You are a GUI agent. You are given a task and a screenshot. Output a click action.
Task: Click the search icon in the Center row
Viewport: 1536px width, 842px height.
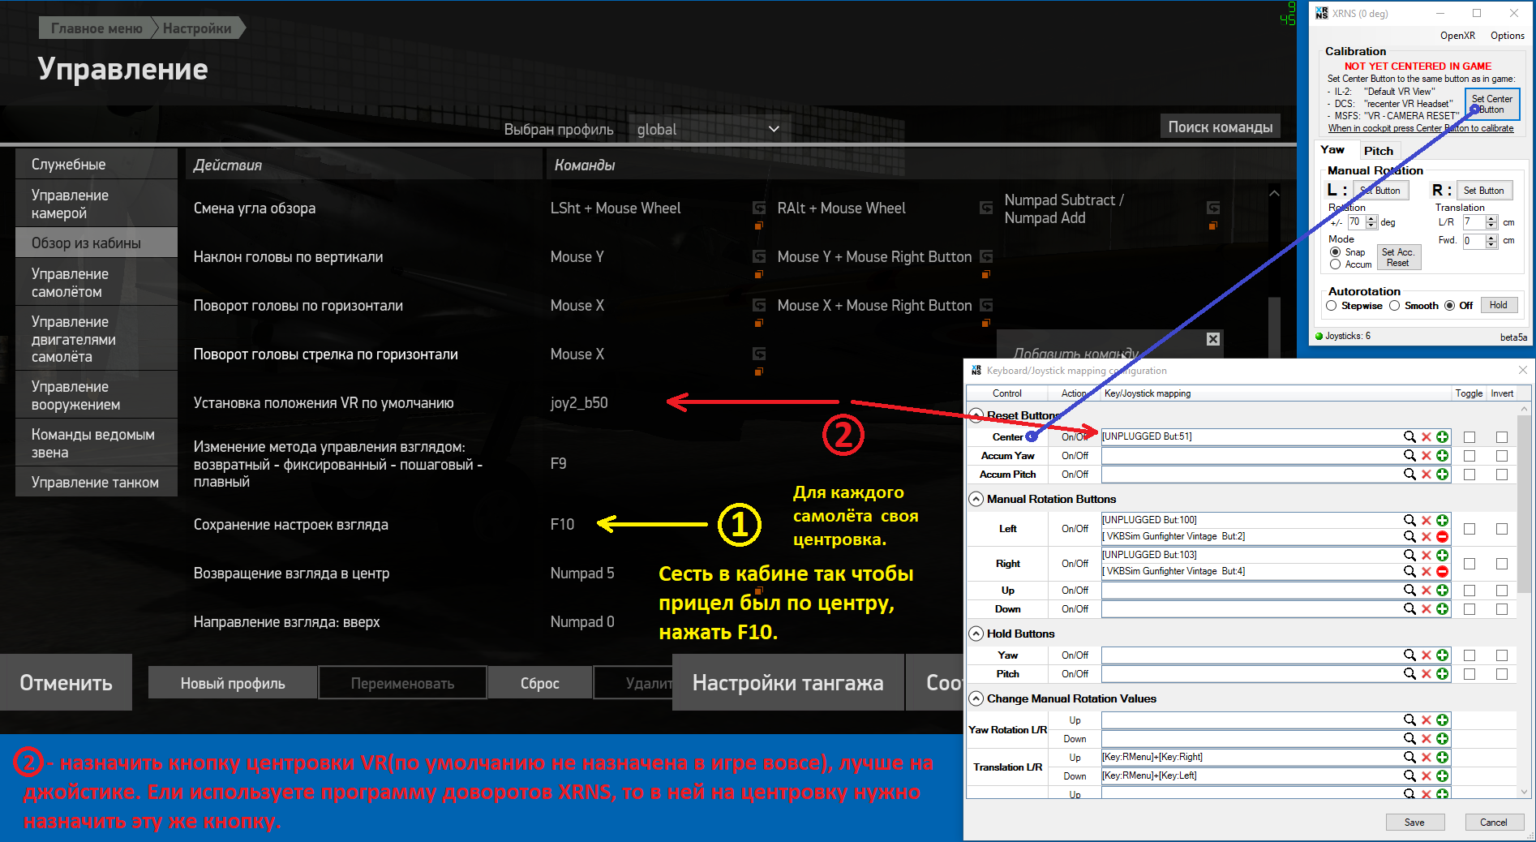point(1409,436)
